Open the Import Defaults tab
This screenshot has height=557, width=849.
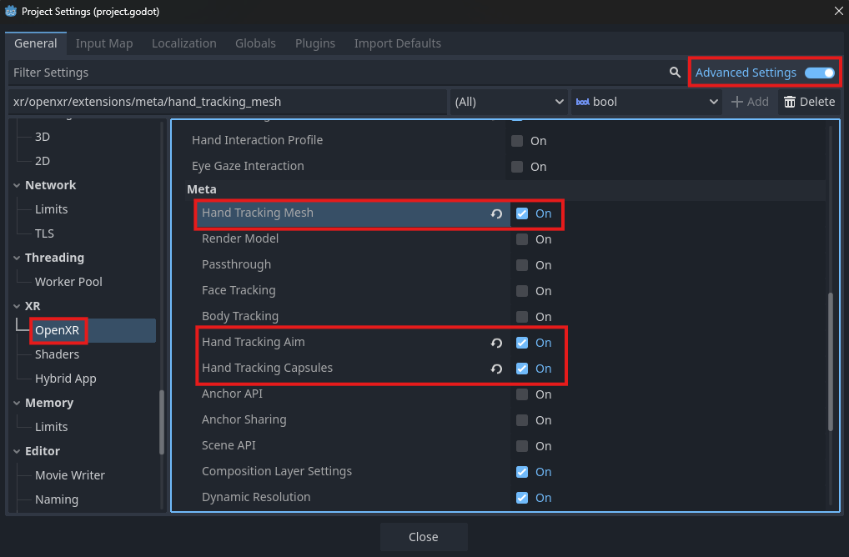click(398, 43)
